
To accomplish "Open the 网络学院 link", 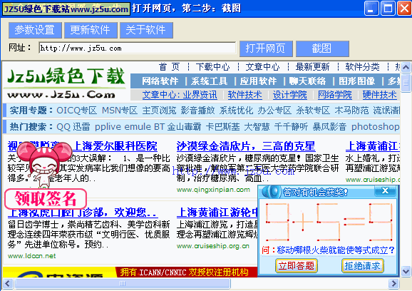I will pyautogui.click(x=335, y=95).
